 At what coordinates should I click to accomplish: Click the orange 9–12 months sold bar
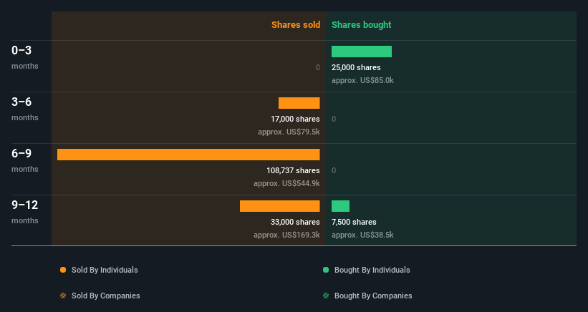pyautogui.click(x=280, y=206)
